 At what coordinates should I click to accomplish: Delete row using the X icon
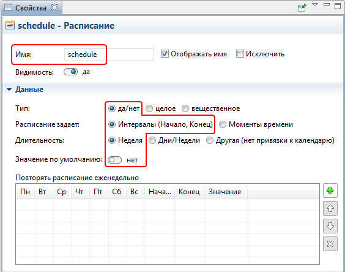coord(330,244)
